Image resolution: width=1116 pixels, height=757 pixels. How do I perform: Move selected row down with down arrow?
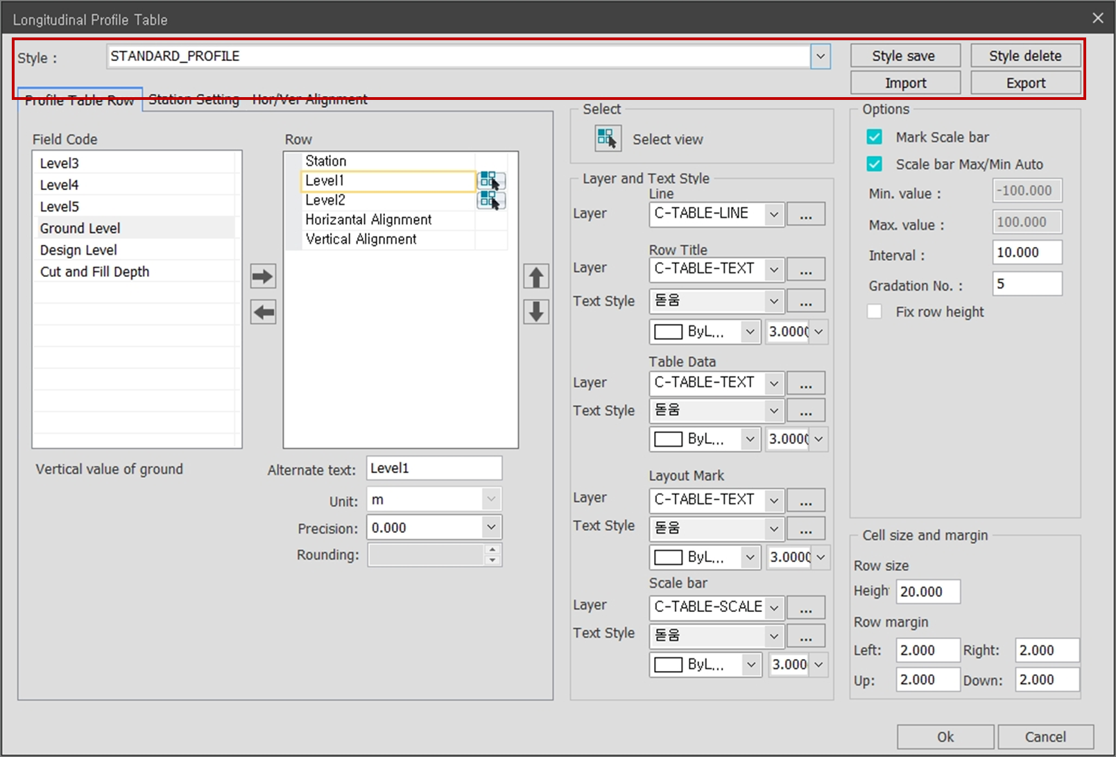[x=535, y=312]
